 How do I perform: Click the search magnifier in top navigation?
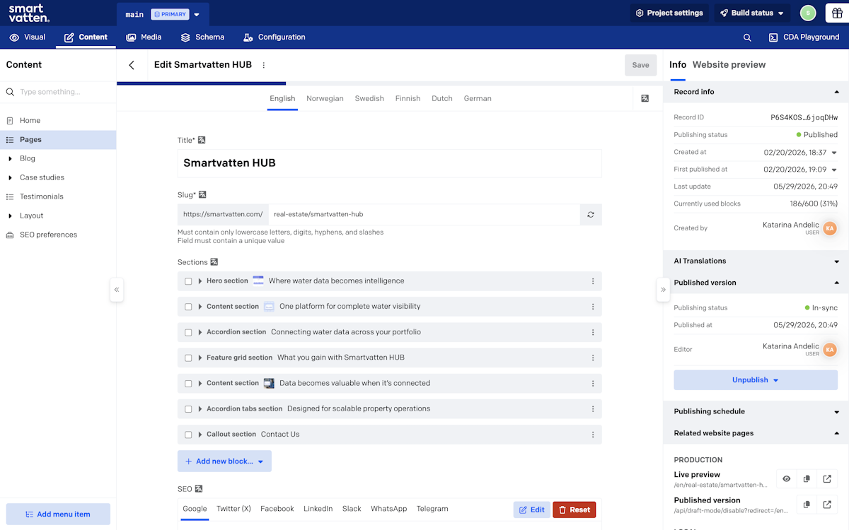click(x=747, y=37)
